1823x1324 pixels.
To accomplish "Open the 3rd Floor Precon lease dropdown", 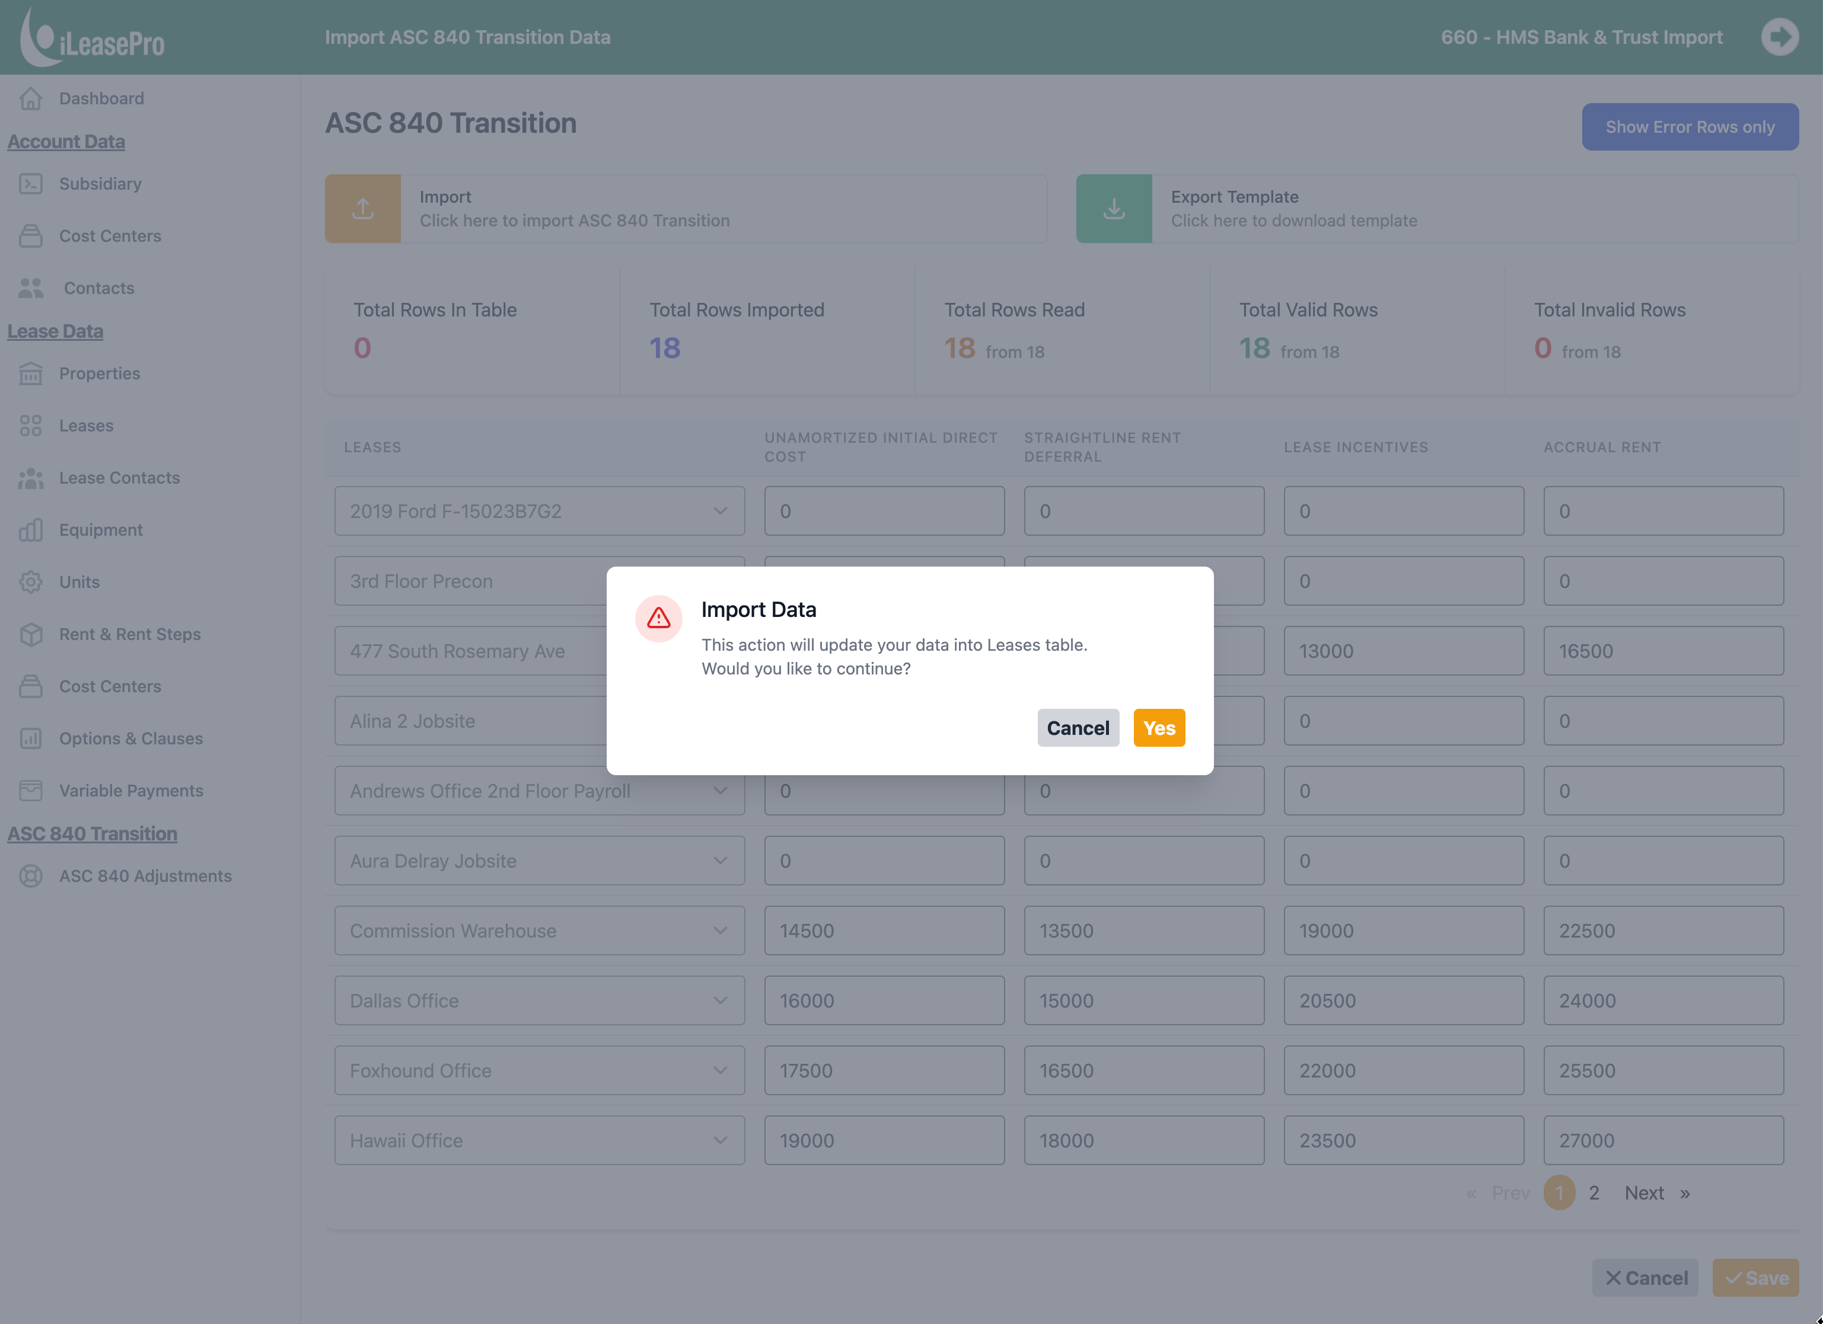I will click(471, 581).
